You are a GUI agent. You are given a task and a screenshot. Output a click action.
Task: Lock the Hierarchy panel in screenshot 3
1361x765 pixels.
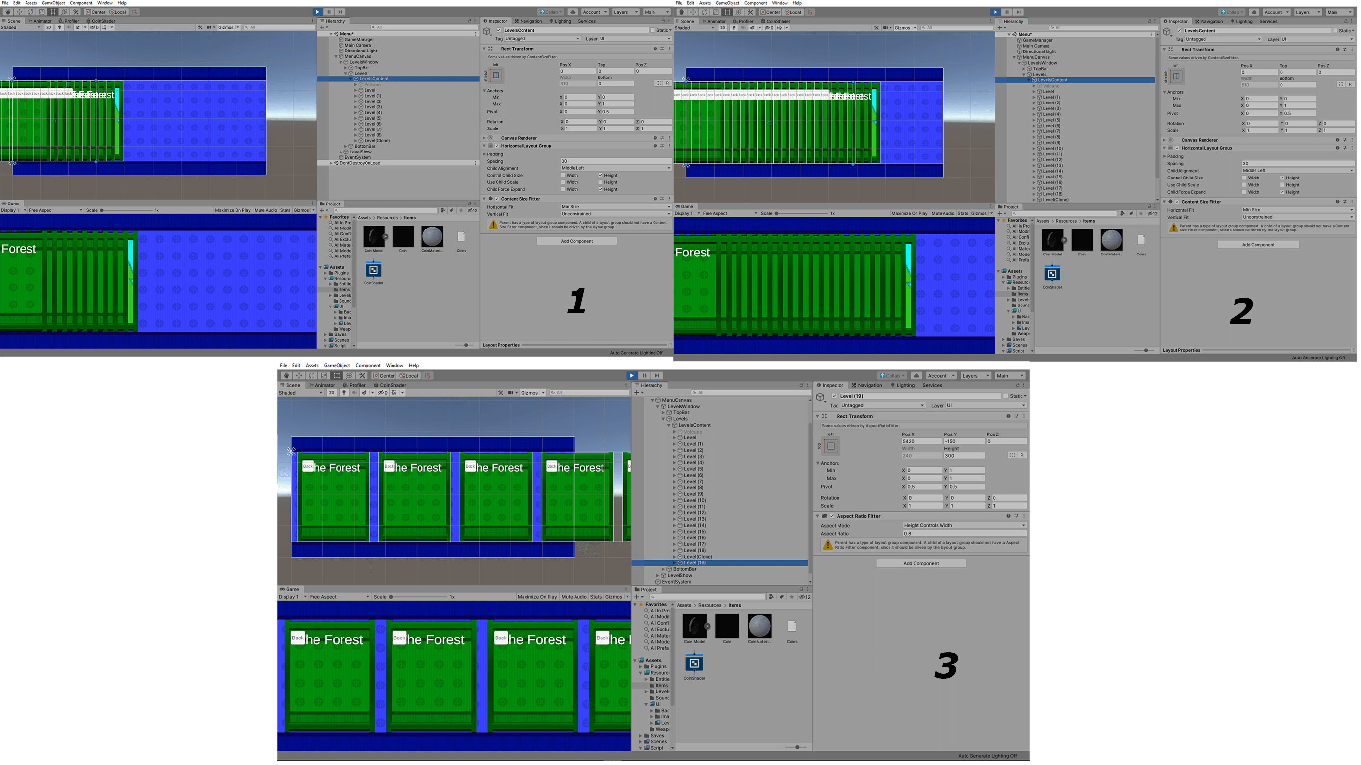(x=801, y=385)
